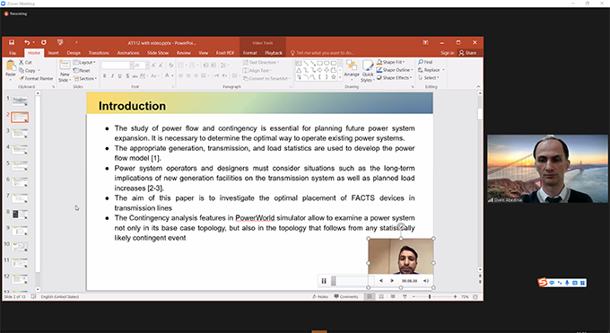The image size is (610, 333).
Task: Click the Undo arrow icon
Action: [27, 42]
